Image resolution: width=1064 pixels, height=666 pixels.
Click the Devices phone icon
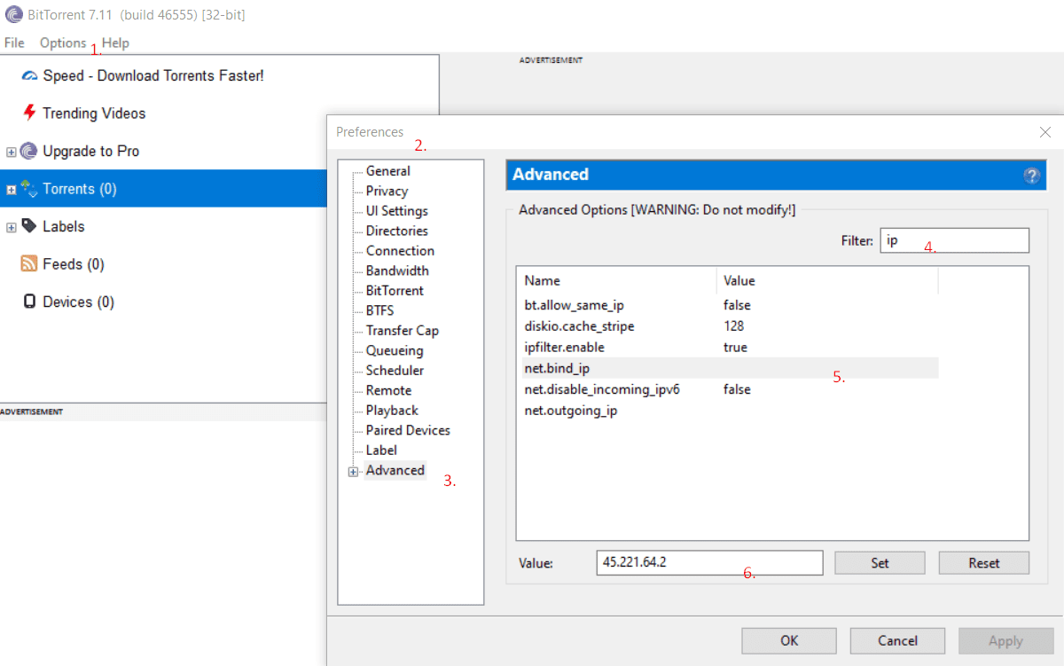29,302
